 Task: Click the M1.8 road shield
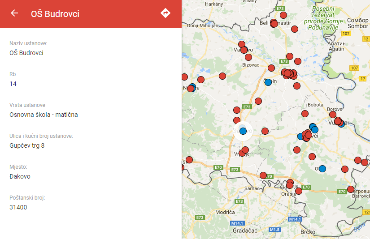pos(274,230)
